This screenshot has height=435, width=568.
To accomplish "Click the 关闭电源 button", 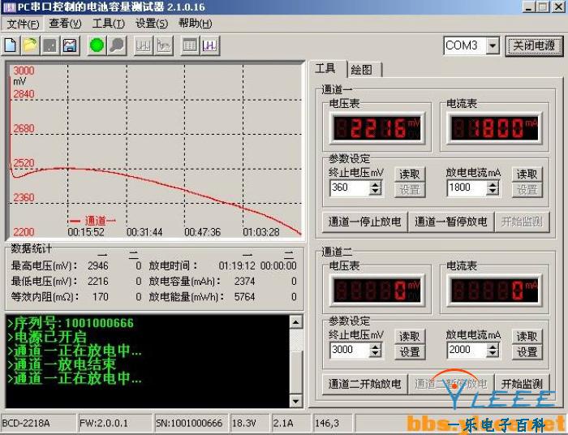I will tap(534, 46).
